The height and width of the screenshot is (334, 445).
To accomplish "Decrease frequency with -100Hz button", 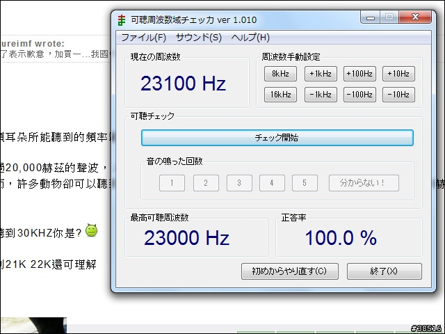I will [359, 95].
